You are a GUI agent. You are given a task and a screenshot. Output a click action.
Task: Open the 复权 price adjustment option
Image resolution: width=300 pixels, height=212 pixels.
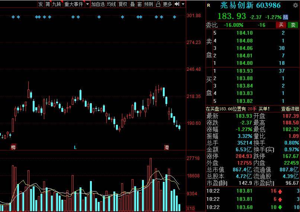click(123, 4)
